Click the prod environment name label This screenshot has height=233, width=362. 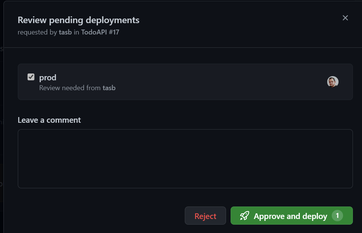click(48, 77)
